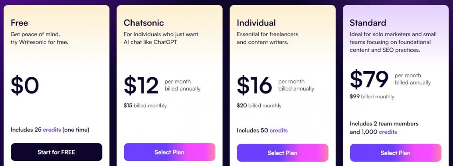The image size is (453, 166).
Task: Select the "$99 billed monthly" text
Action: pos(372,96)
